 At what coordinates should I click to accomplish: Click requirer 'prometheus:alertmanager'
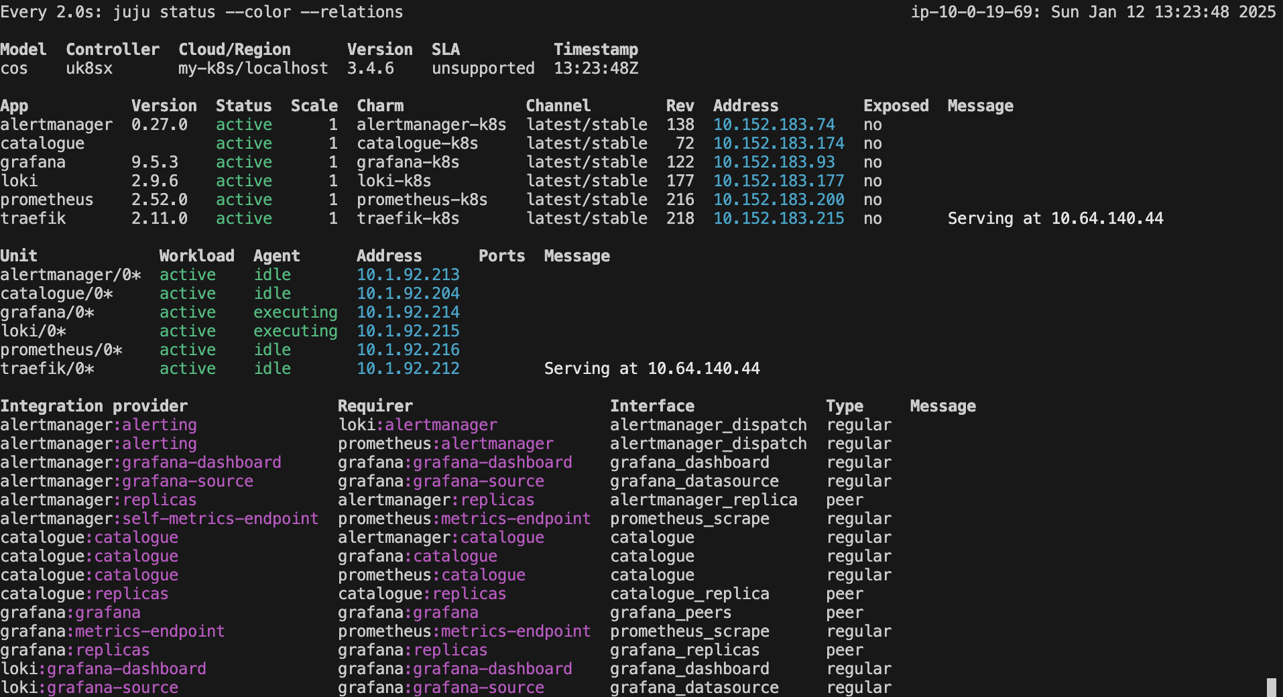pos(446,444)
